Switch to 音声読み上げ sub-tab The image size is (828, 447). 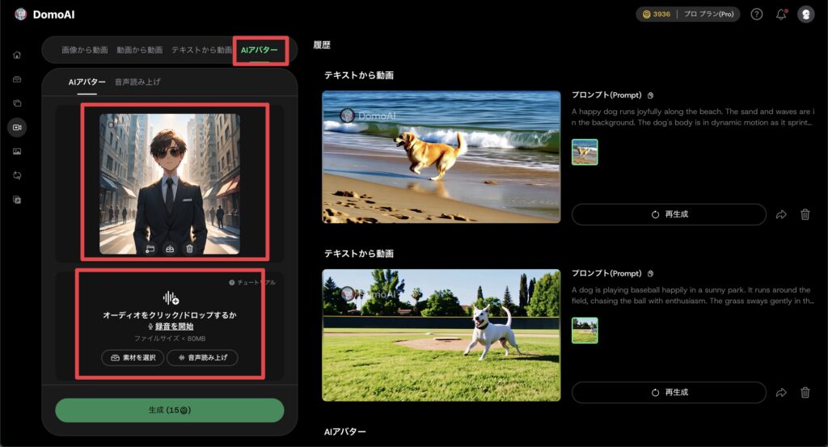pos(137,82)
